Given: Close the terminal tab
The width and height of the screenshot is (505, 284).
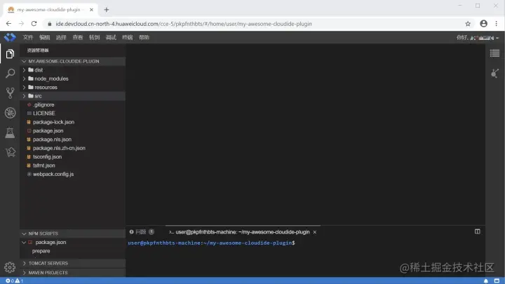Looking at the screenshot, I should tap(315, 232).
